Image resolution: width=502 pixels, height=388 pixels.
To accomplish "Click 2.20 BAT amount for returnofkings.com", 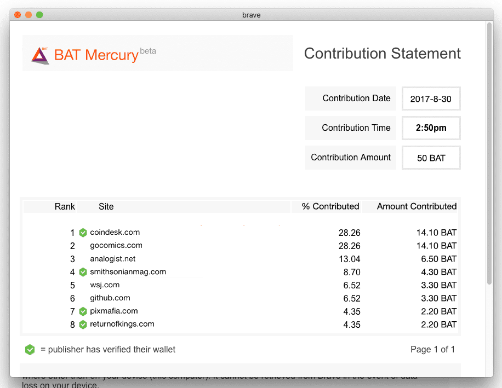I will (438, 325).
